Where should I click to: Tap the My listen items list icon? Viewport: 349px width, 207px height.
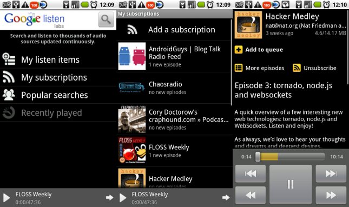[9, 59]
